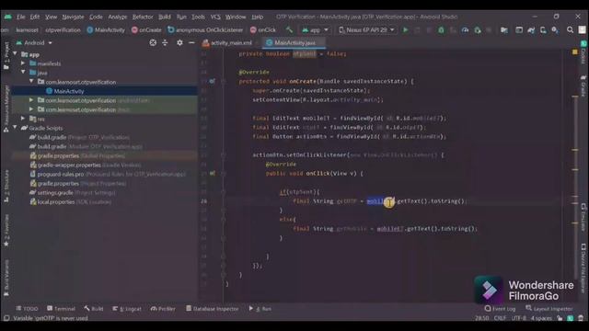This screenshot has height=331, width=589.
Task: Open the Event Log
Action: pyautogui.click(x=500, y=309)
